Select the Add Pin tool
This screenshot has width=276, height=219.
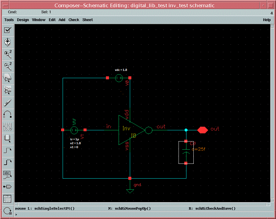tap(8, 186)
